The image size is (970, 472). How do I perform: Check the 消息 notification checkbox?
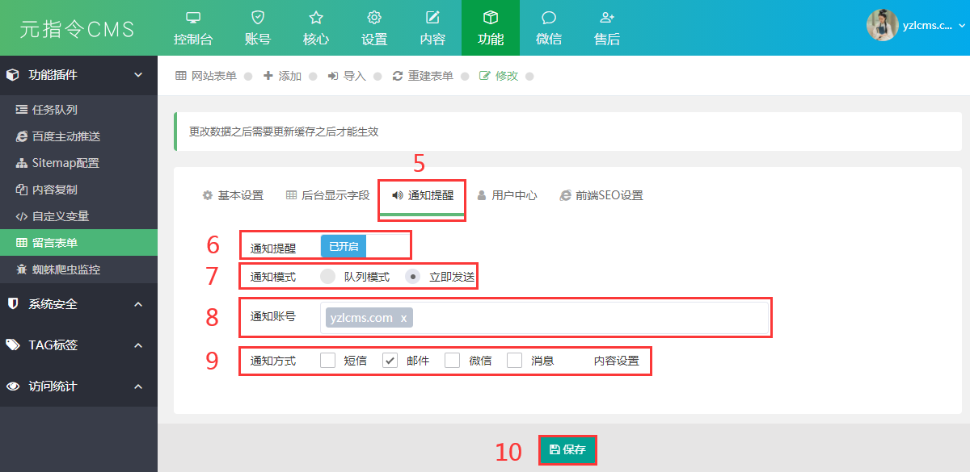(x=514, y=361)
